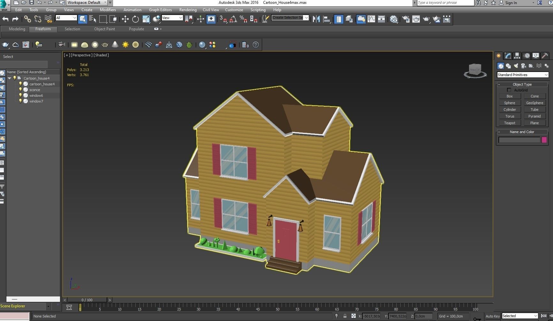The width and height of the screenshot is (553, 321).
Task: Switch to the Object Paint ribbon tab
Action: tap(104, 29)
